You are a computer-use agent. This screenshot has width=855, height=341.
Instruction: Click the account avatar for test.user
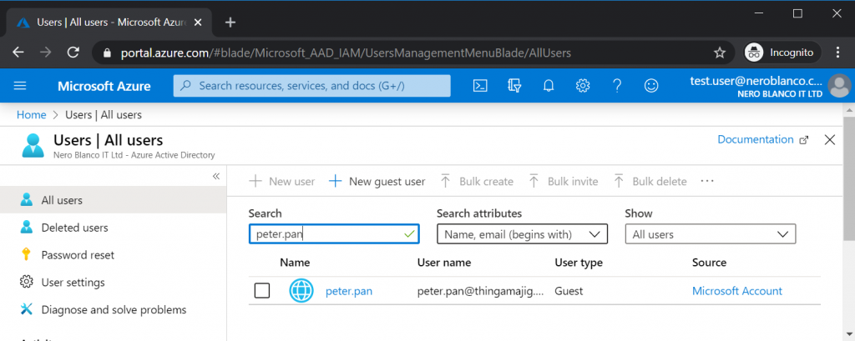(838, 86)
